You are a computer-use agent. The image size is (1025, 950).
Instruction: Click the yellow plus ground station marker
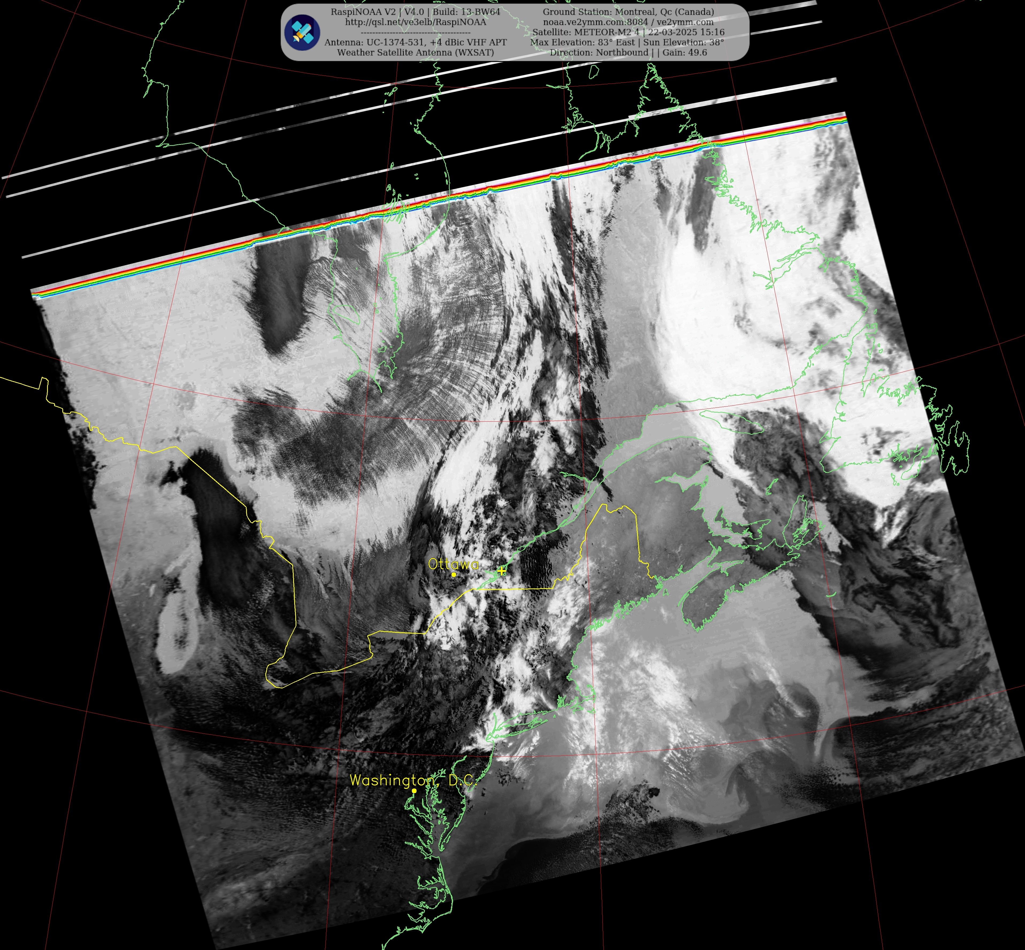tap(501, 571)
